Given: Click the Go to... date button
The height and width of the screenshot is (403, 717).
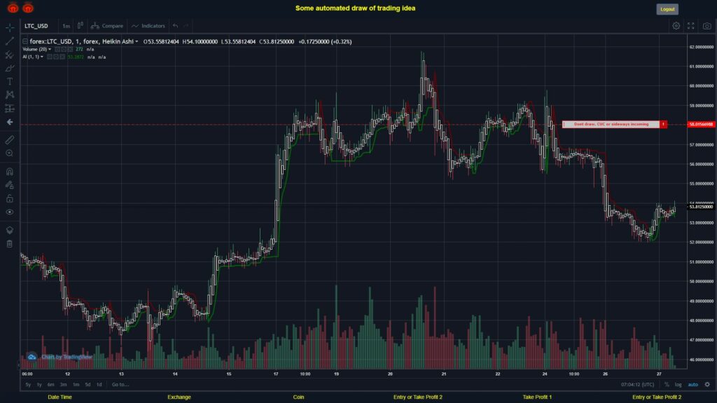Looking at the screenshot, I should (x=120, y=384).
